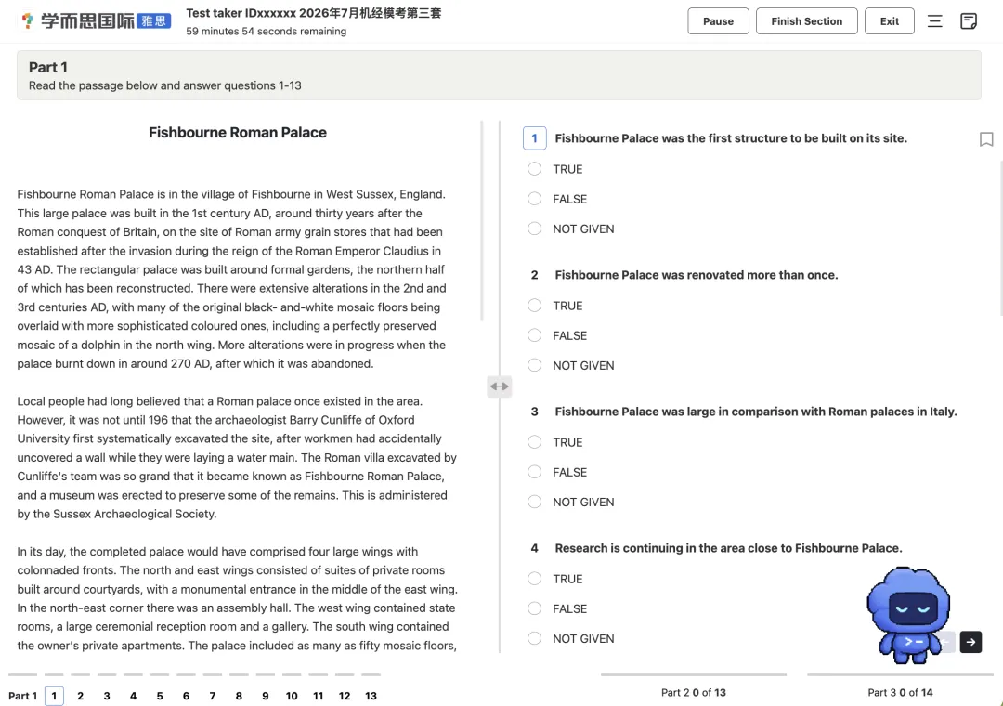The image size is (1003, 706).
Task: Choose FALSE for question 2
Action: click(534, 335)
